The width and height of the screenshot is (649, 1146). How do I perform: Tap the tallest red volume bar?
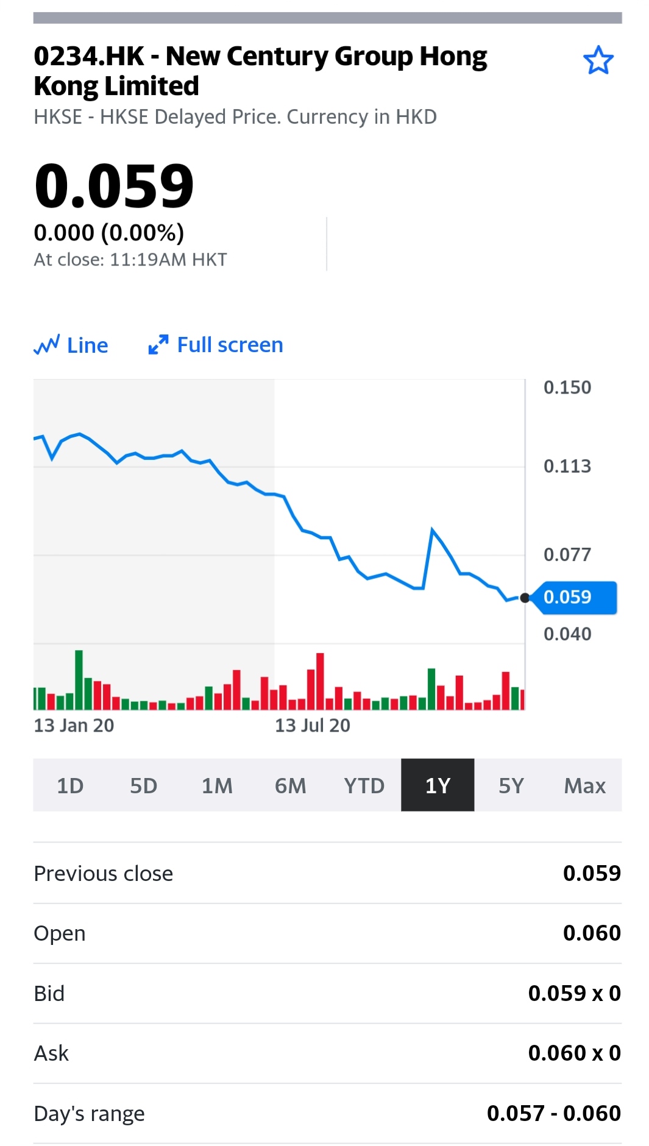(320, 681)
